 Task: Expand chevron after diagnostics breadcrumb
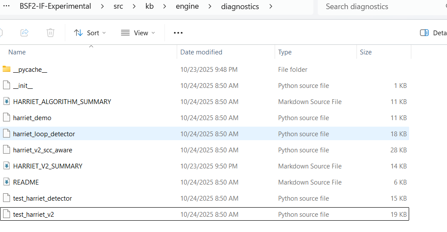pyautogui.click(x=271, y=7)
